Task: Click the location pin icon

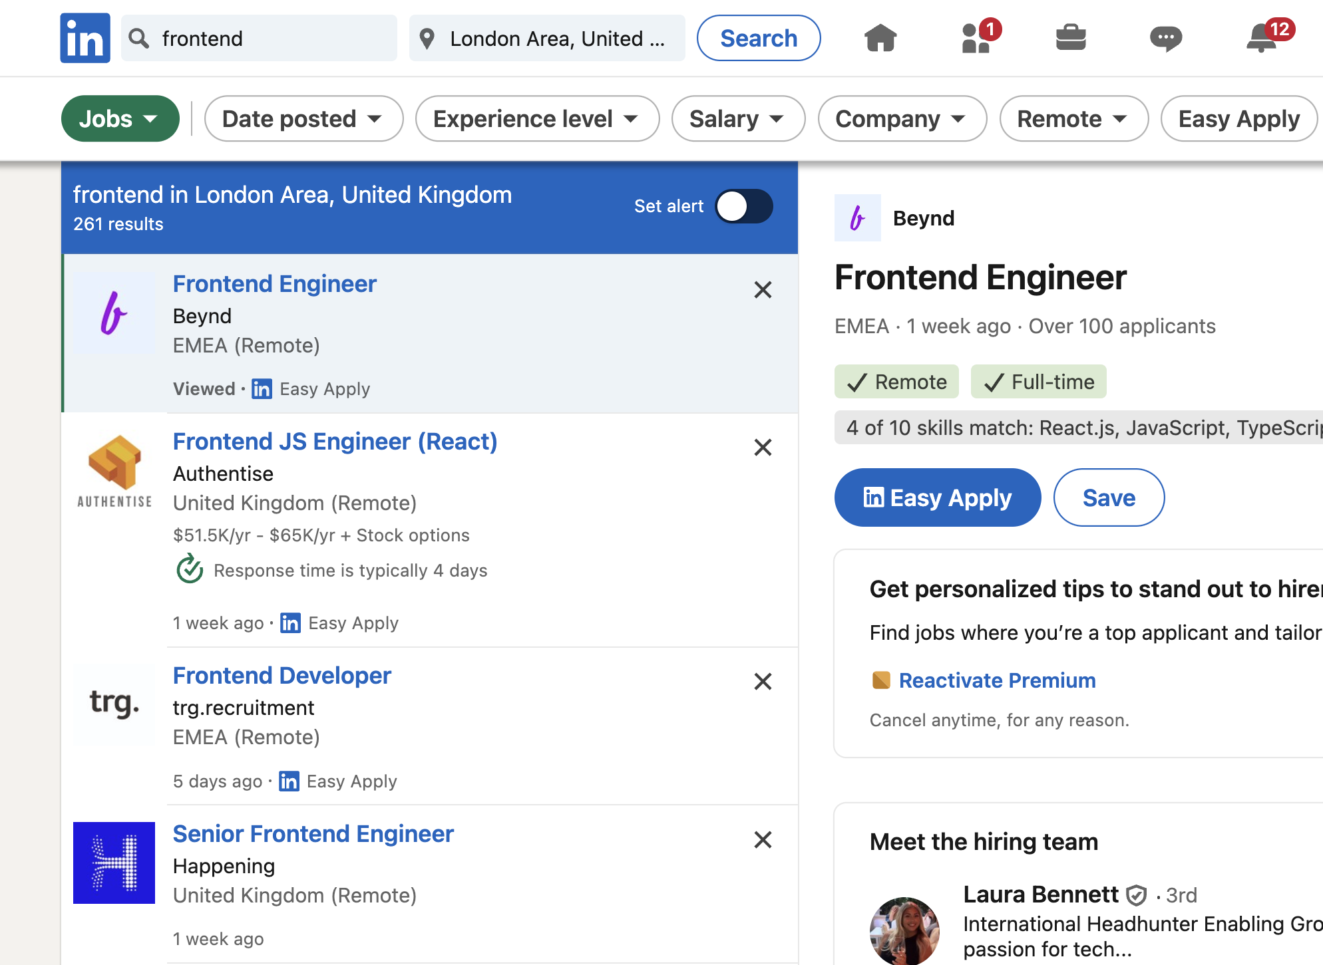Action: pyautogui.click(x=427, y=38)
